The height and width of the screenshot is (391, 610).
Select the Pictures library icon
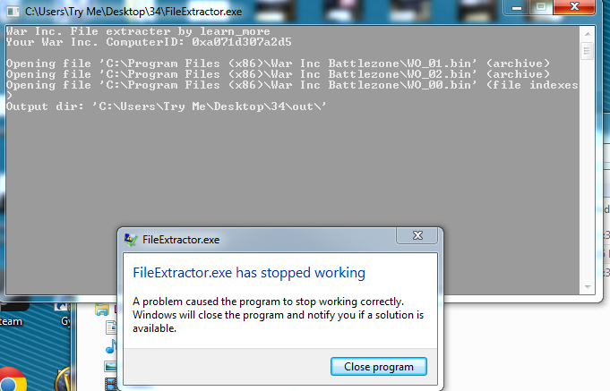[x=111, y=366]
